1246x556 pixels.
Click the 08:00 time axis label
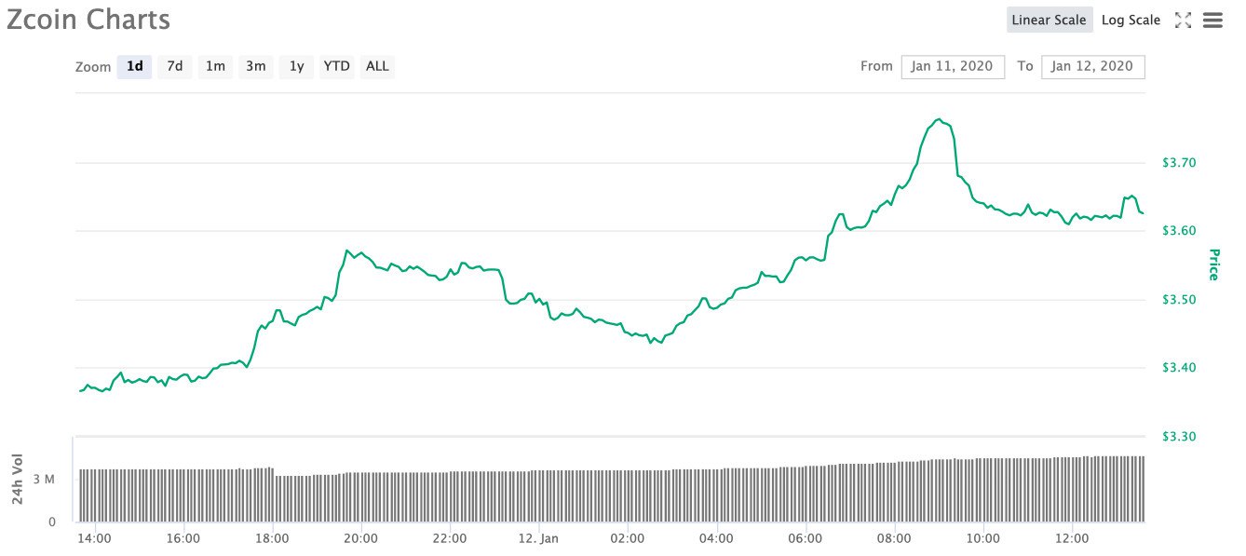pos(894,538)
